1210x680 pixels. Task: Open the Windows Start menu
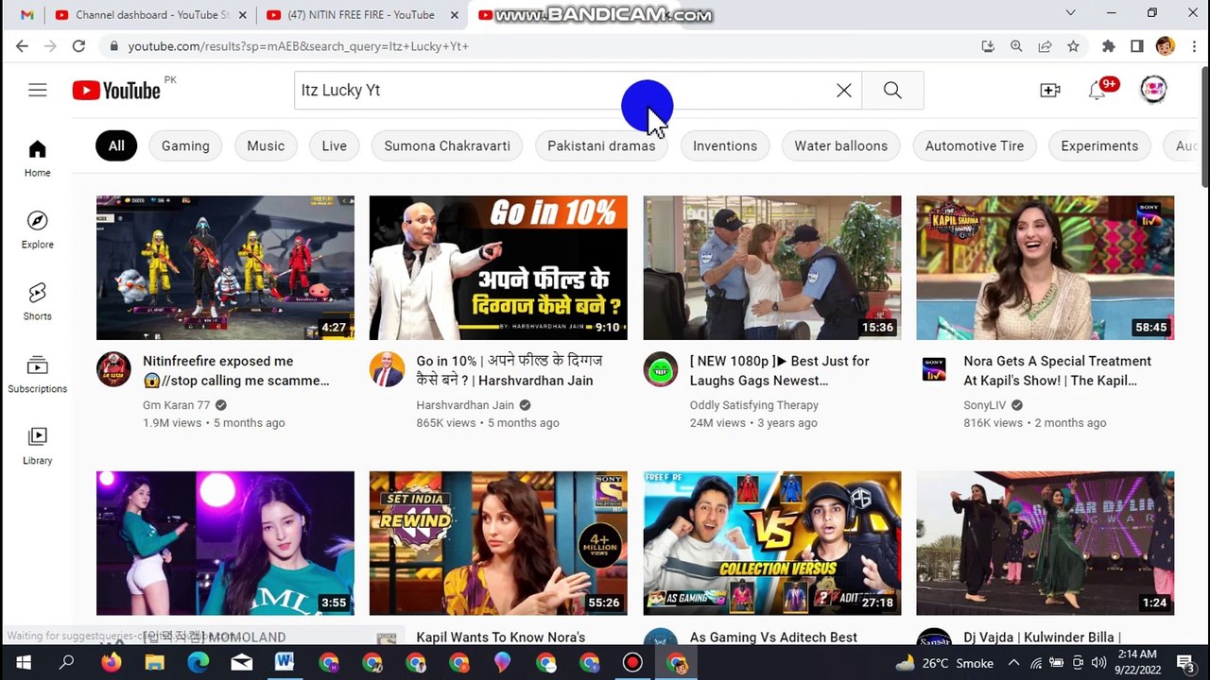coord(23,663)
